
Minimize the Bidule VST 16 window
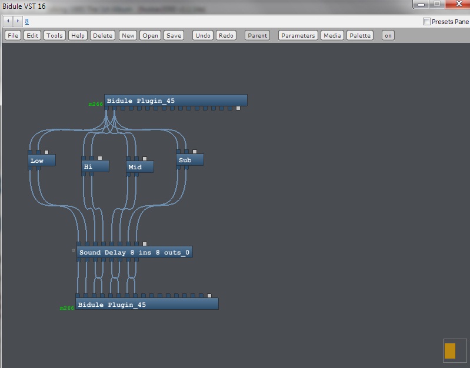click(x=421, y=4)
